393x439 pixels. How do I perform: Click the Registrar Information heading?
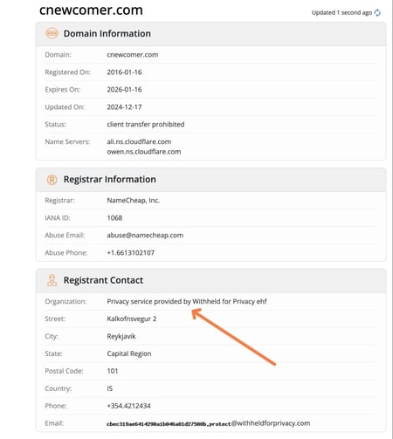point(110,179)
